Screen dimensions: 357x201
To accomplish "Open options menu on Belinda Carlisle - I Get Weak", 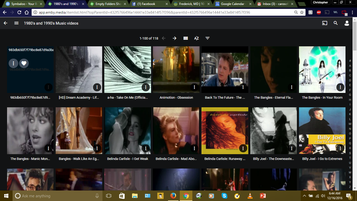I will pyautogui.click(x=146, y=148).
